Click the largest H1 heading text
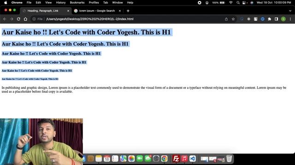This screenshot has height=165, width=295. click(x=86, y=32)
